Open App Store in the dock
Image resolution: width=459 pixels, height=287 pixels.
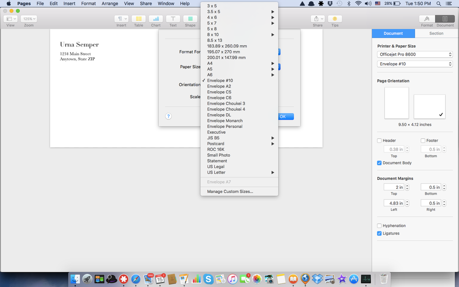click(354, 279)
